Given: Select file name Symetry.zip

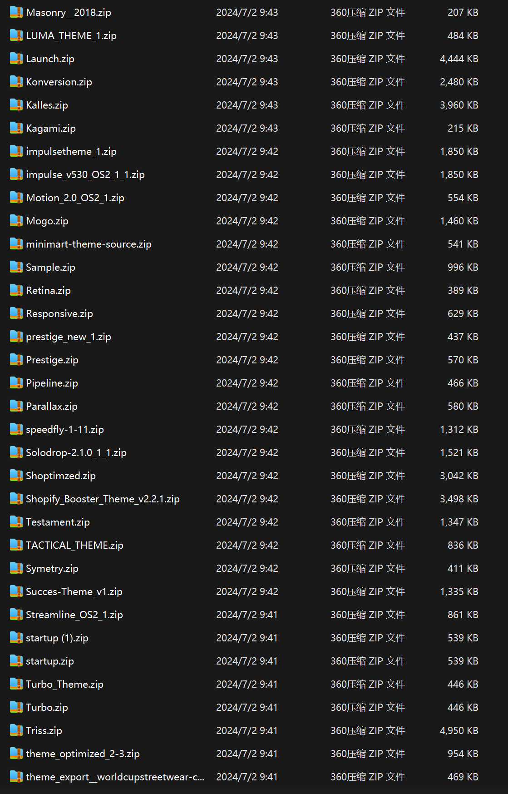Looking at the screenshot, I should [x=52, y=569].
